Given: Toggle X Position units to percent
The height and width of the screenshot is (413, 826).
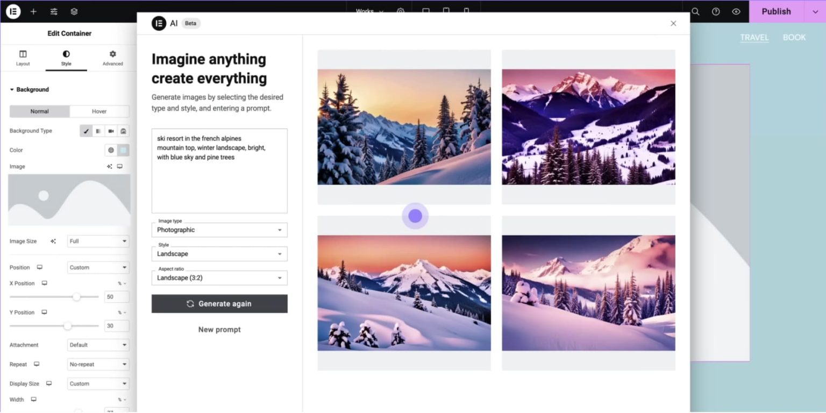Looking at the screenshot, I should point(119,283).
